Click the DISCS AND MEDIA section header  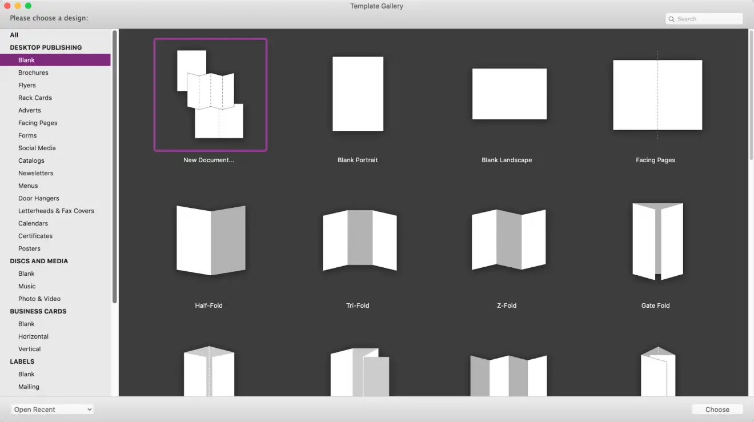coord(39,261)
